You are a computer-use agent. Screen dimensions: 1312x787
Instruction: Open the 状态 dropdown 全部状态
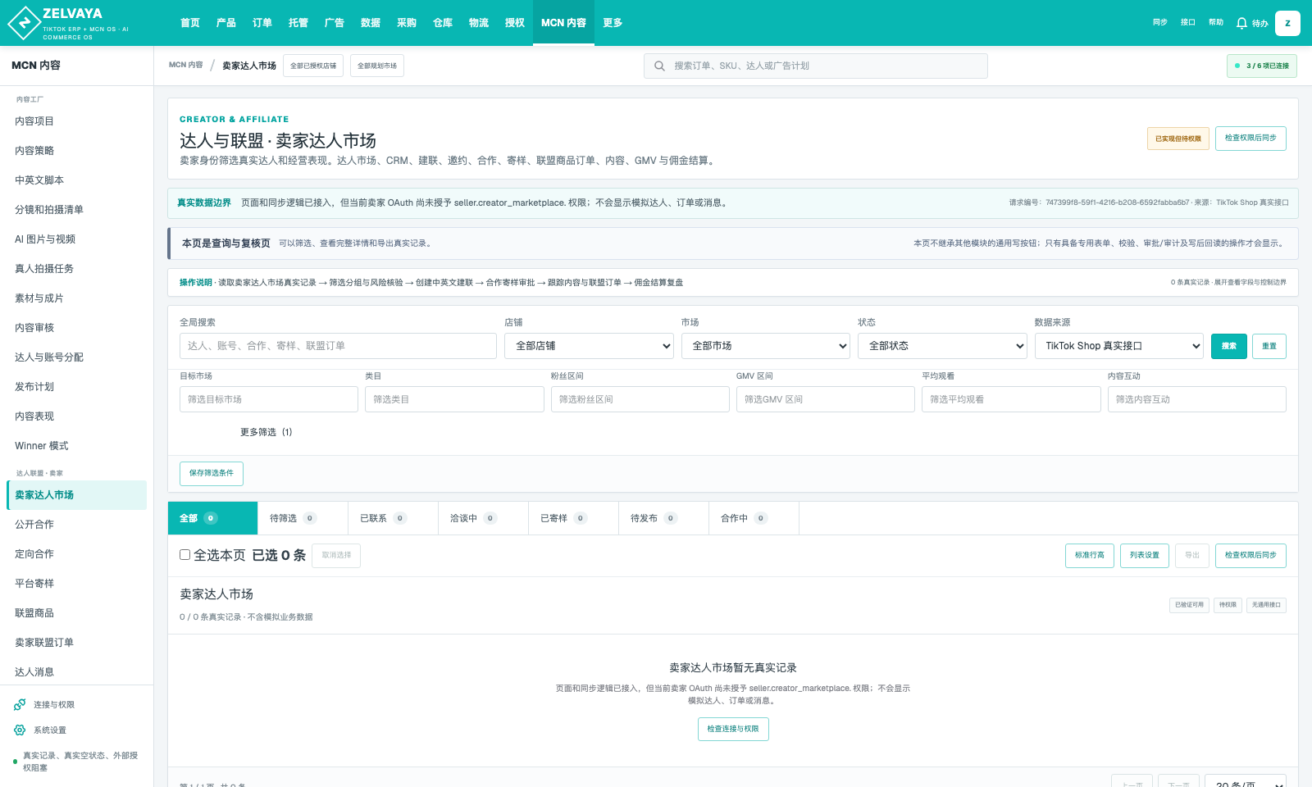942,346
